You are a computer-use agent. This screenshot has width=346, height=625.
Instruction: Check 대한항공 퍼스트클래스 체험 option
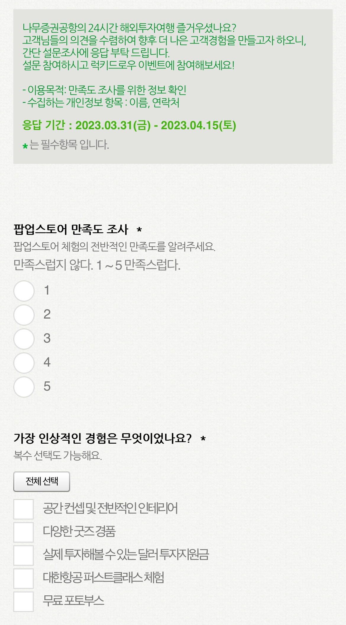pos(23,578)
